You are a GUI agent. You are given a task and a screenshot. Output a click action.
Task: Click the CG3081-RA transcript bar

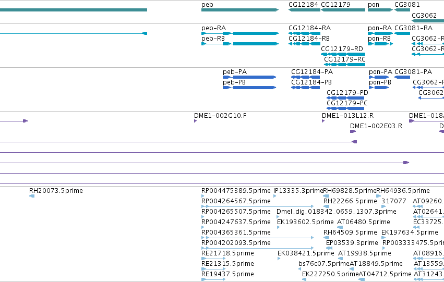[402, 33]
